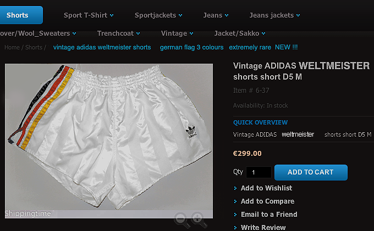This screenshot has width=374, height=231.
Task: Select Email to a Friend link
Action: [269, 215]
